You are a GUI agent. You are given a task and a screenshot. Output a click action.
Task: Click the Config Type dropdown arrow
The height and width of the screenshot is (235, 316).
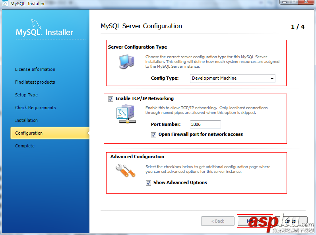(272, 79)
